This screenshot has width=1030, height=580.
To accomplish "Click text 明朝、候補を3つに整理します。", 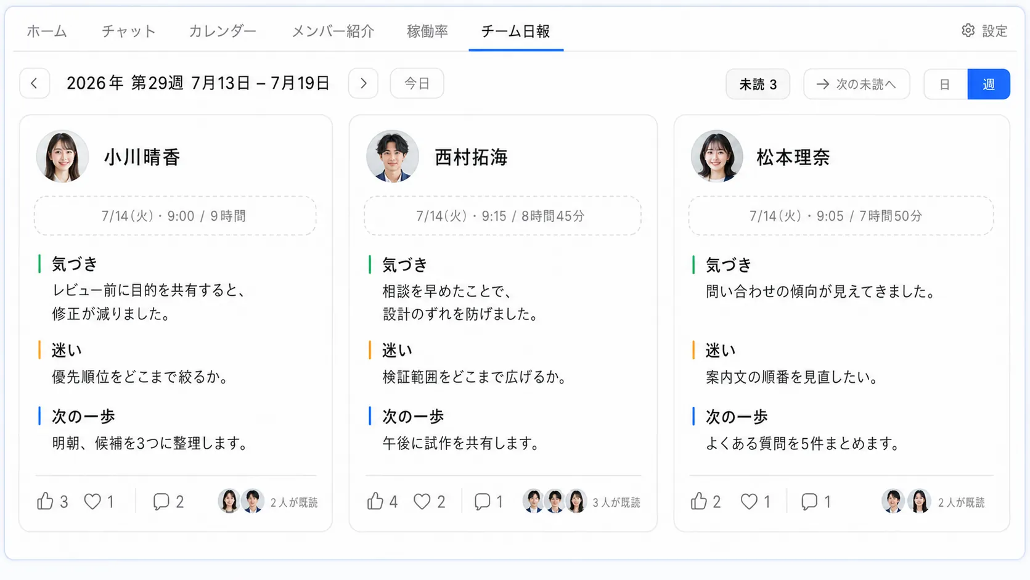I will 150,443.
